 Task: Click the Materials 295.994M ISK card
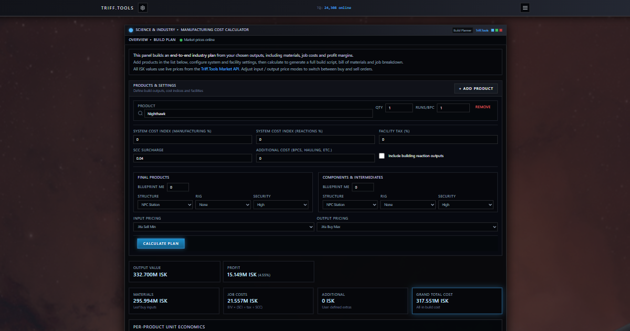(174, 301)
